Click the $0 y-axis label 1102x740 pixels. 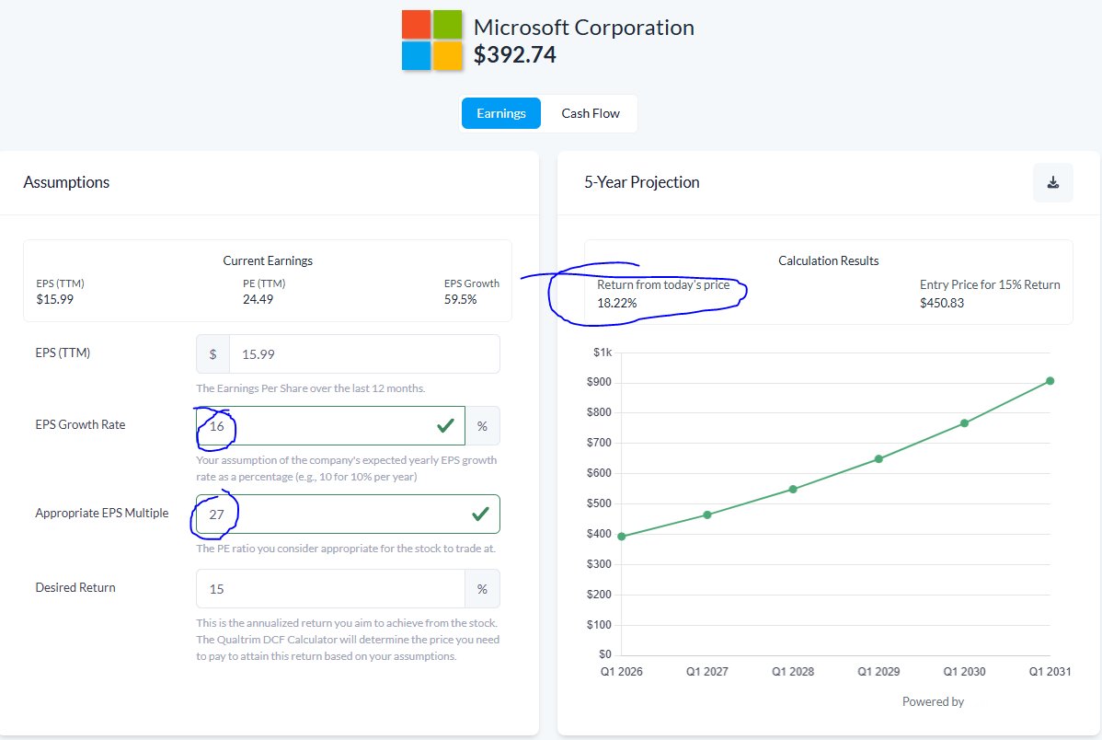[x=605, y=654]
